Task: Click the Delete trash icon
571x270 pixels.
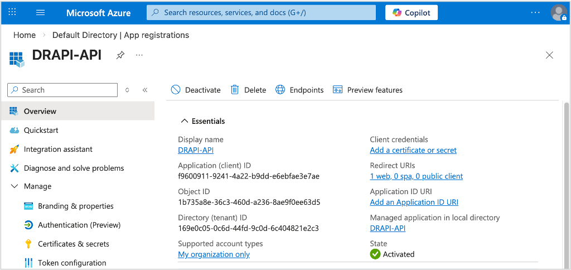Action: tap(235, 90)
